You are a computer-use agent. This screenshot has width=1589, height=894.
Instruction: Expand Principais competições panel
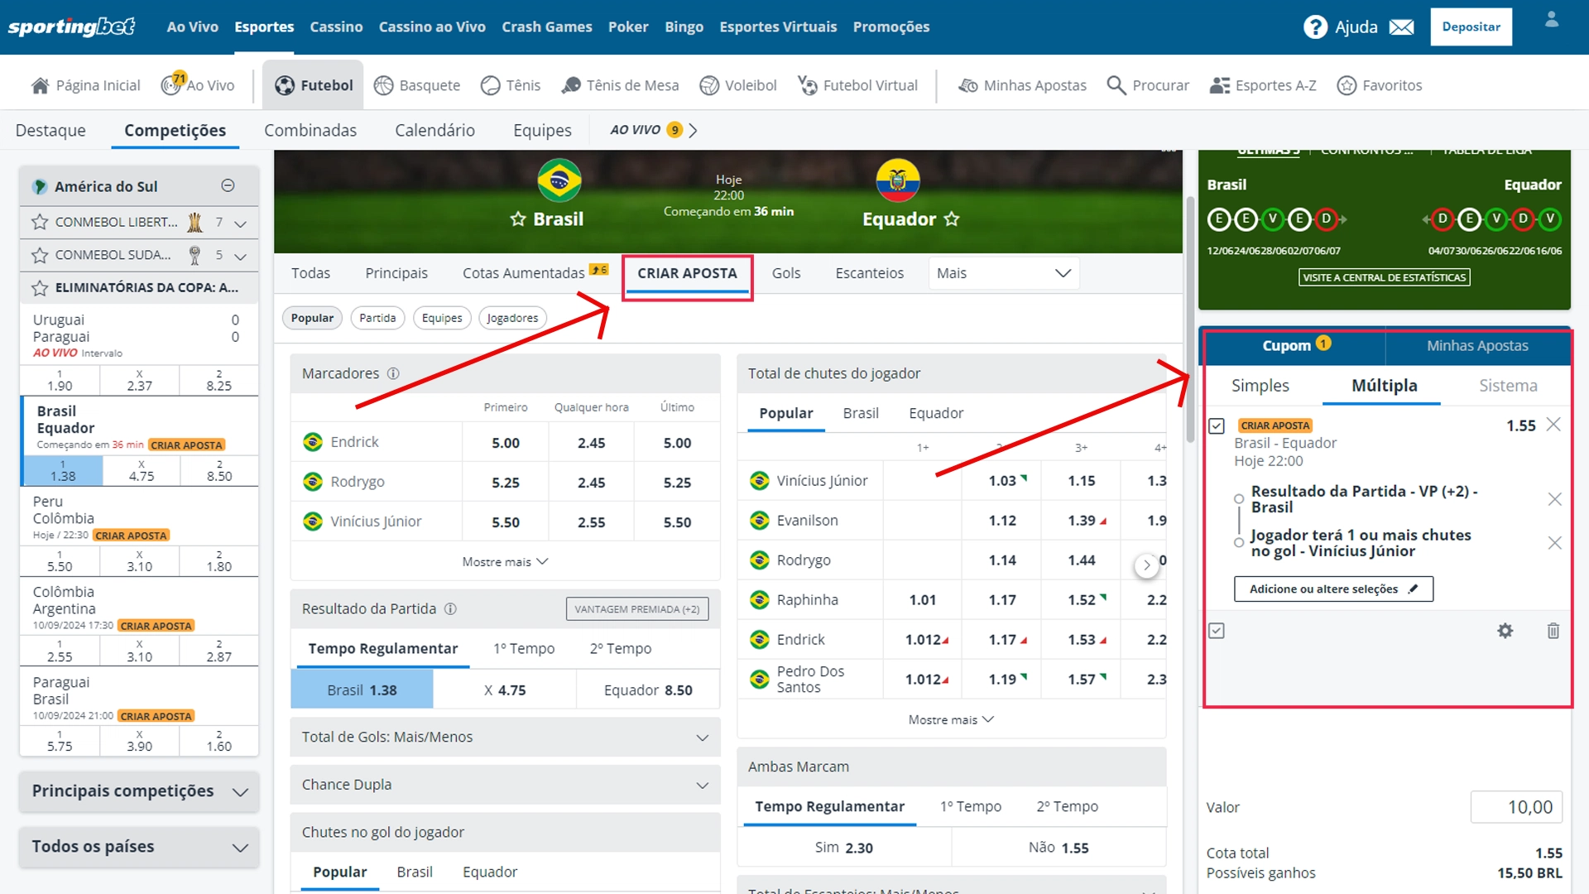139,791
